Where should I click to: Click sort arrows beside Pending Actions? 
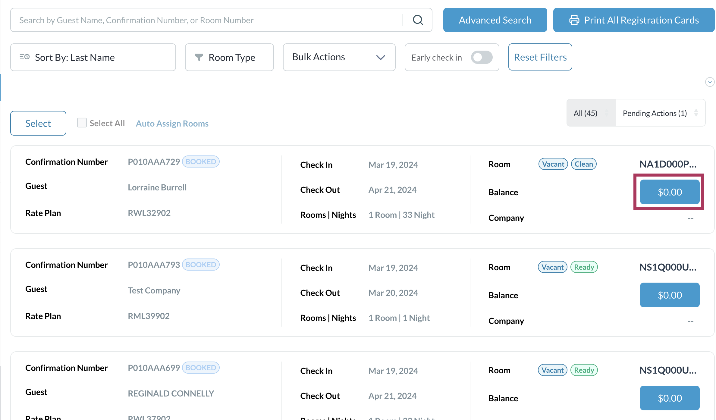(x=696, y=113)
